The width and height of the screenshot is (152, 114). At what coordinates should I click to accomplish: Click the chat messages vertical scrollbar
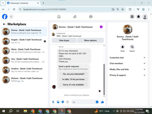point(104,80)
